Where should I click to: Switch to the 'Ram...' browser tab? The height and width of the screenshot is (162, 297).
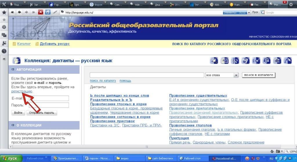pyautogui.click(x=238, y=5)
